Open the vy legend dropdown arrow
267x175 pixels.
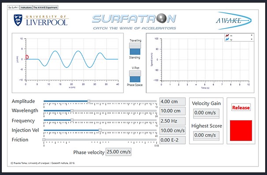tap(252, 39)
